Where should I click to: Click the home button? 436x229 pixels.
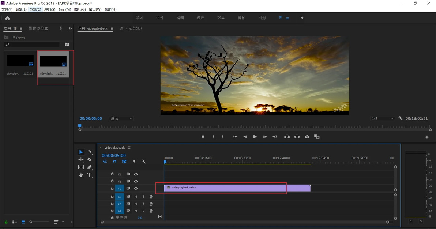tap(7, 18)
